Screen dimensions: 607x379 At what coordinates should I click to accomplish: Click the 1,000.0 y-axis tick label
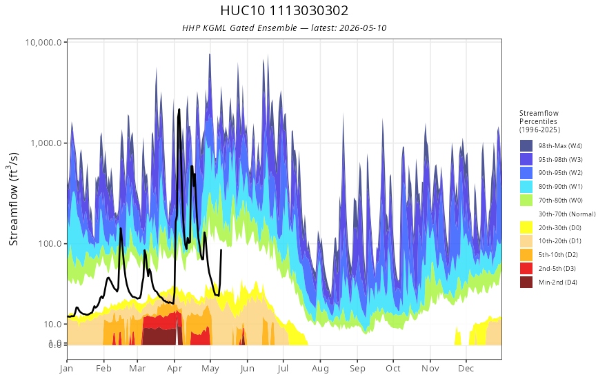point(46,143)
